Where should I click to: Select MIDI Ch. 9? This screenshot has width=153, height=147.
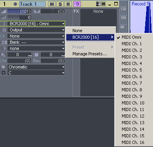(x=134, y=96)
